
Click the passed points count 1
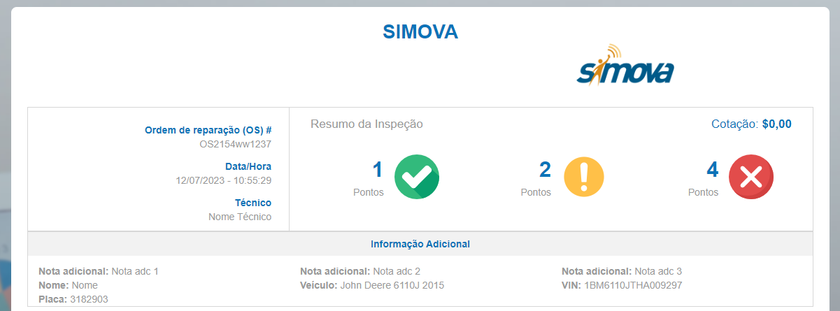(x=378, y=170)
